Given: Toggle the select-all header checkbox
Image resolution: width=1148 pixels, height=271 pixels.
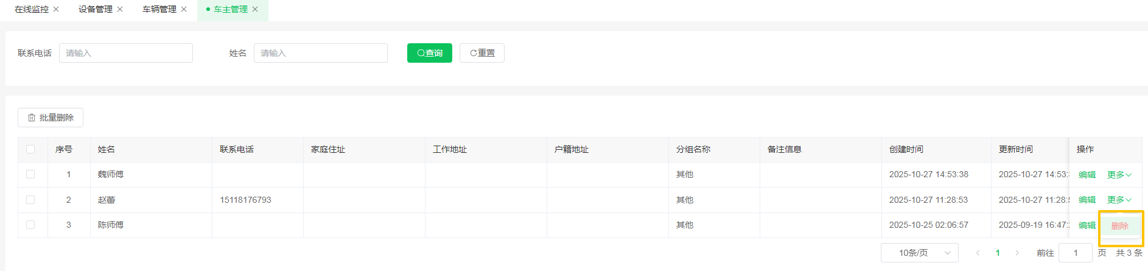Looking at the screenshot, I should (x=30, y=149).
